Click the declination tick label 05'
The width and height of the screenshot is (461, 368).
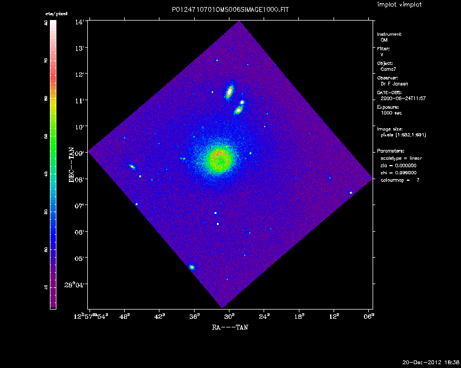tap(79, 258)
